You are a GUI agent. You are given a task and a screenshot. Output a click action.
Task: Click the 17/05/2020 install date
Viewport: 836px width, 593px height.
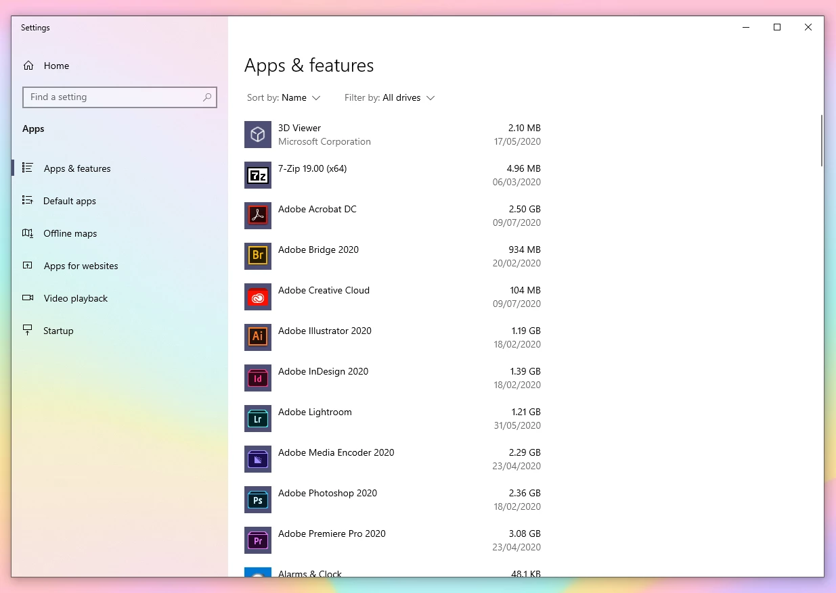517,141
